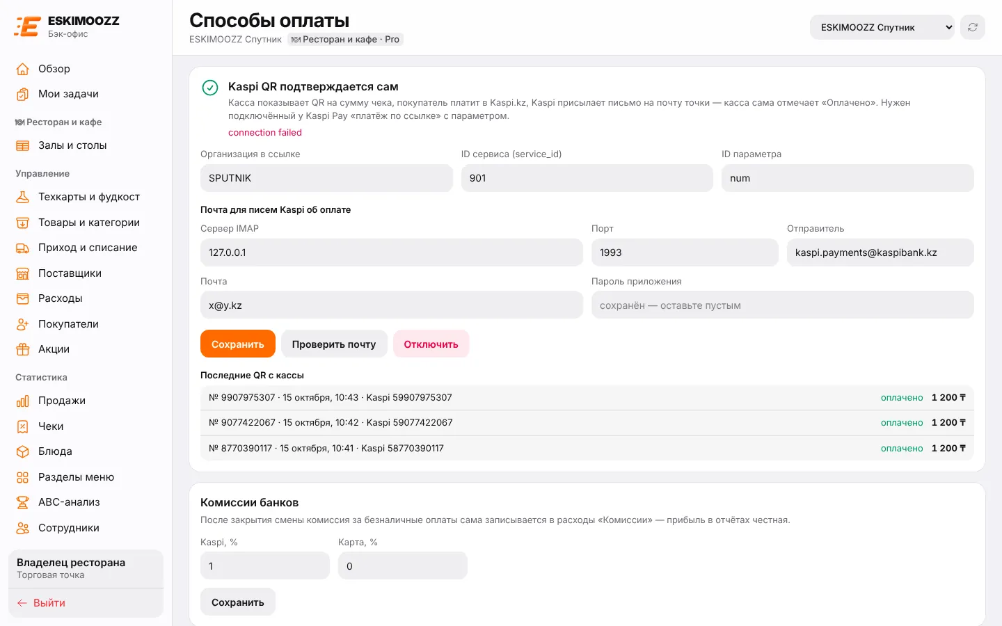The width and height of the screenshot is (1002, 626).
Task: Click the Почта field with x@y.kz
Action: pos(392,305)
